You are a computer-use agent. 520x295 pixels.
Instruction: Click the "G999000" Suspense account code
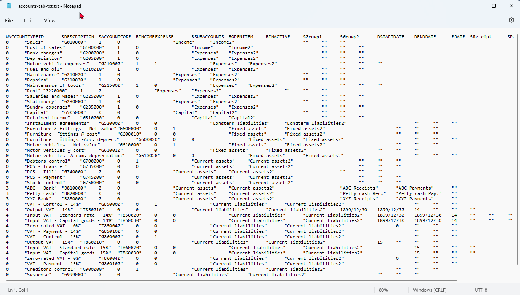[74, 275]
